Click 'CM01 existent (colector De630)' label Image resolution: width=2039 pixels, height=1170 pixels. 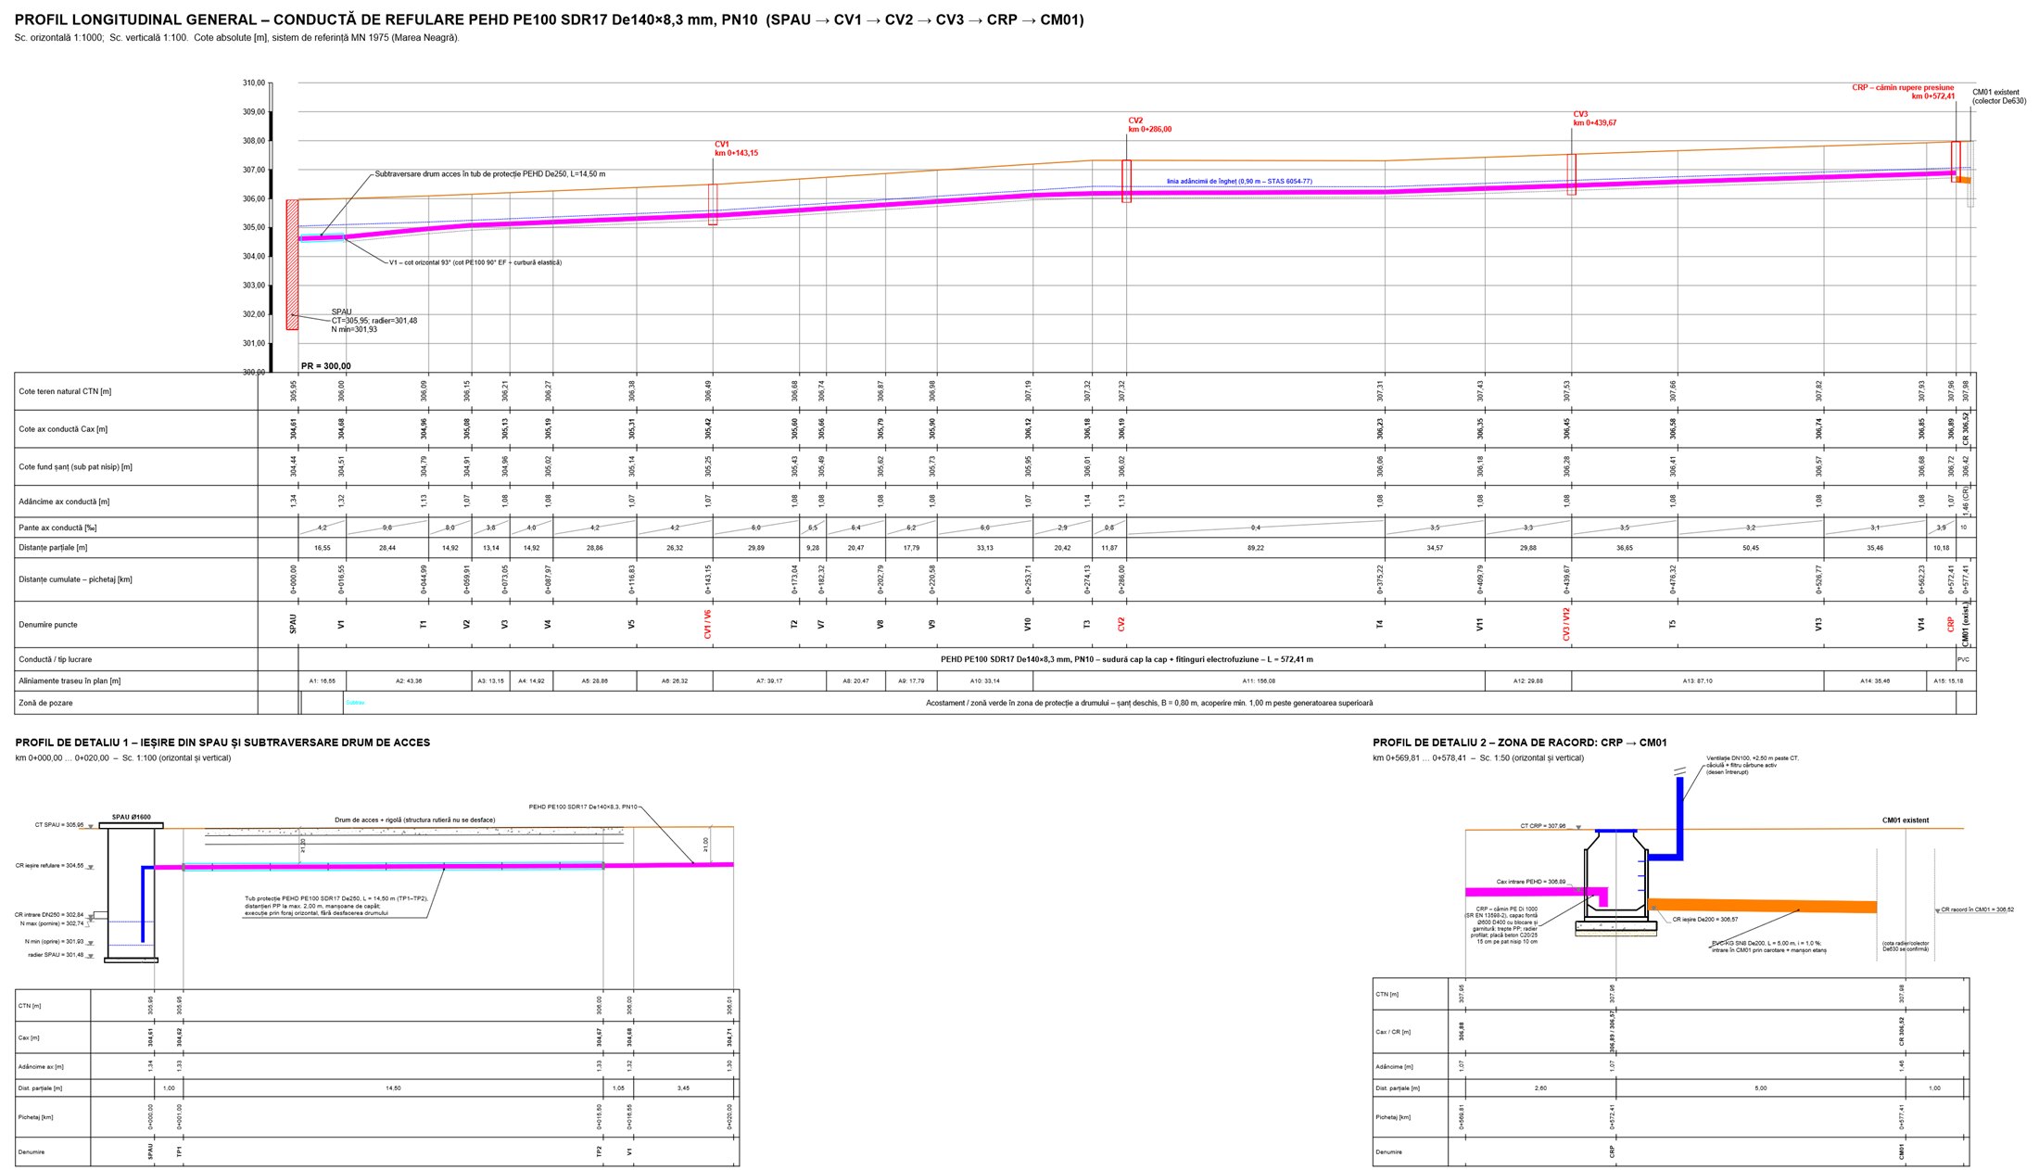click(1998, 96)
